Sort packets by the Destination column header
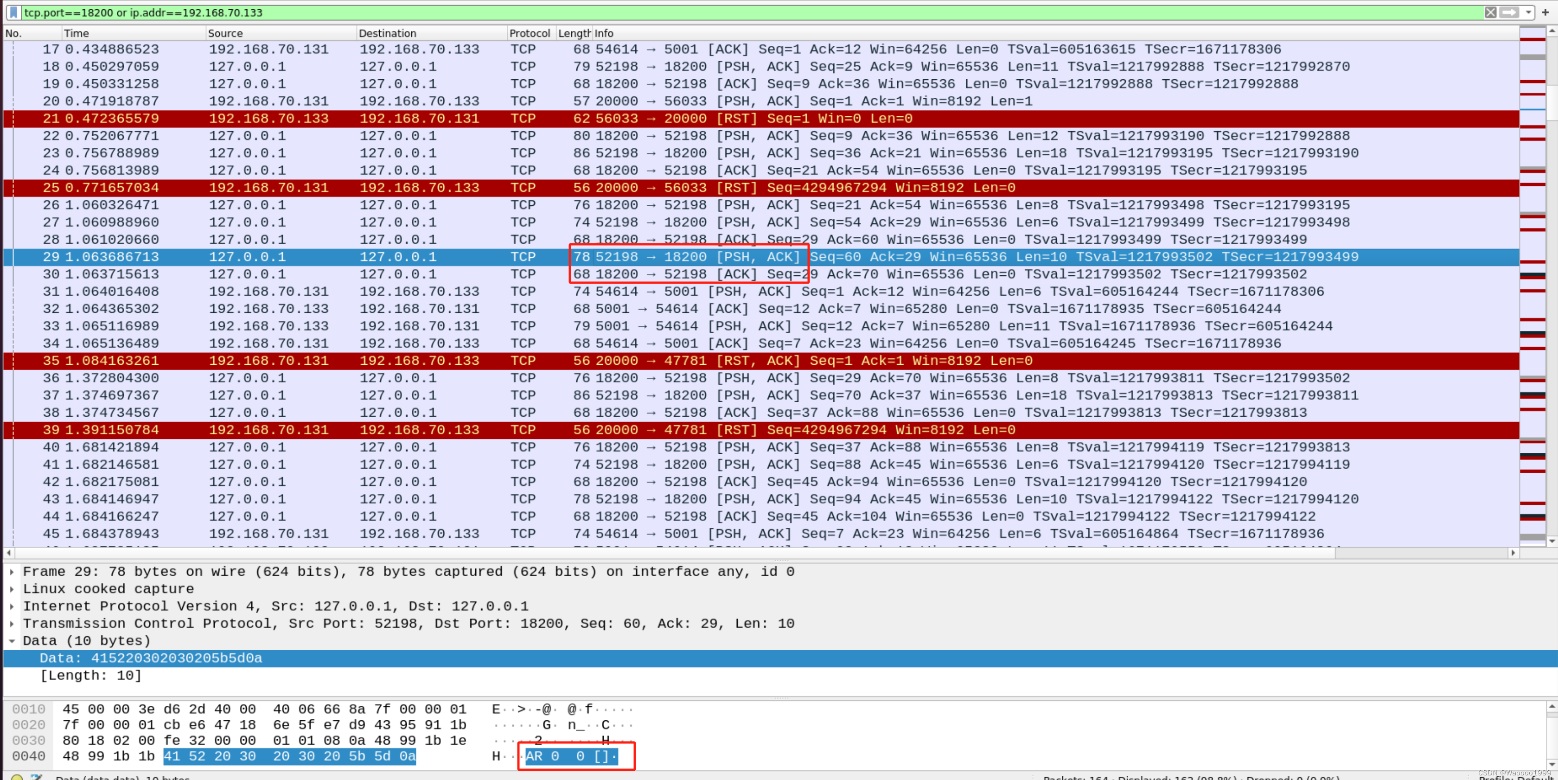Image resolution: width=1558 pixels, height=780 pixels. [431, 33]
